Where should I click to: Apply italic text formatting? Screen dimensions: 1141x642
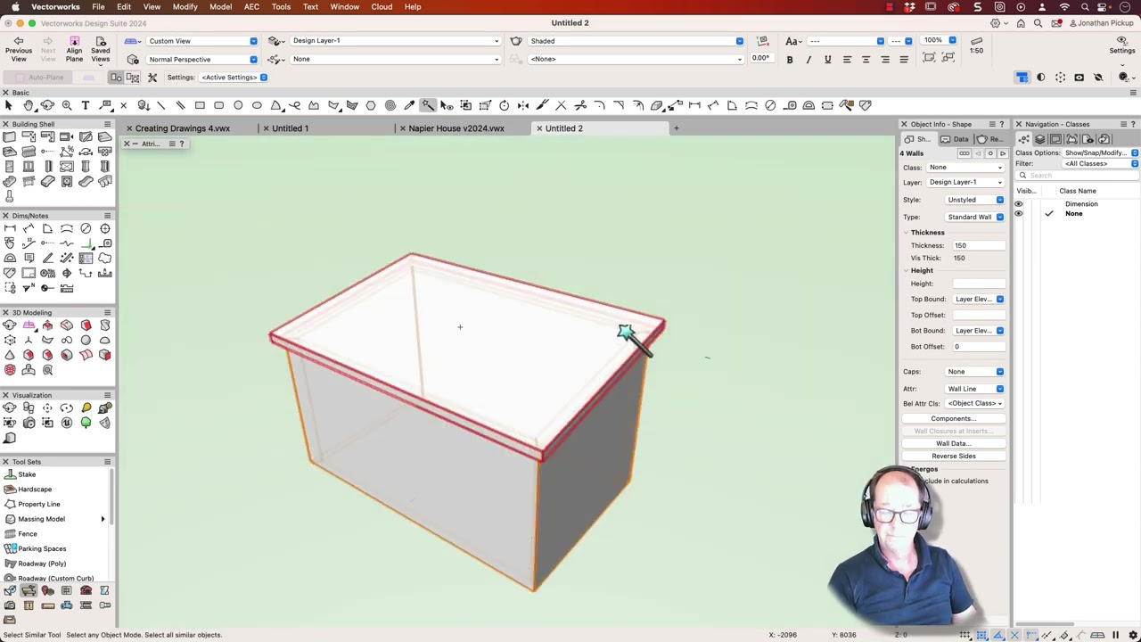[809, 60]
